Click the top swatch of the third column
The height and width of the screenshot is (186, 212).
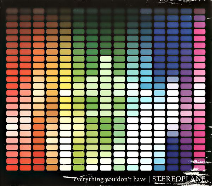click(x=39, y=11)
